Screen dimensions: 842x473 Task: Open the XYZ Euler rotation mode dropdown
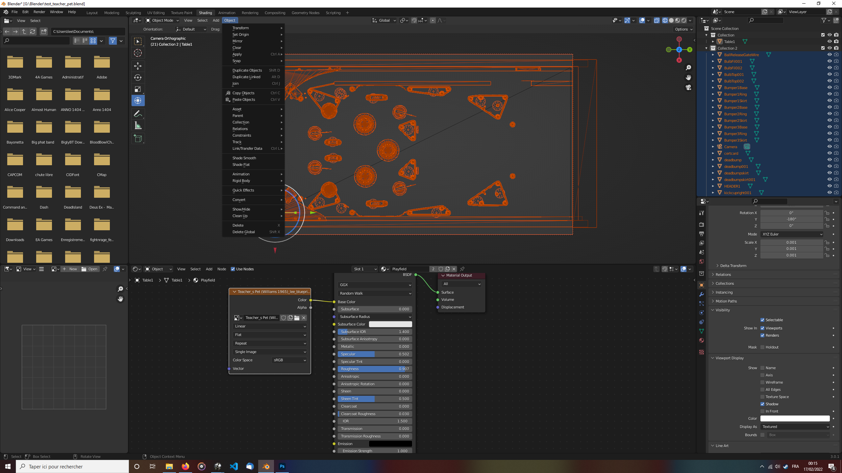click(x=792, y=234)
